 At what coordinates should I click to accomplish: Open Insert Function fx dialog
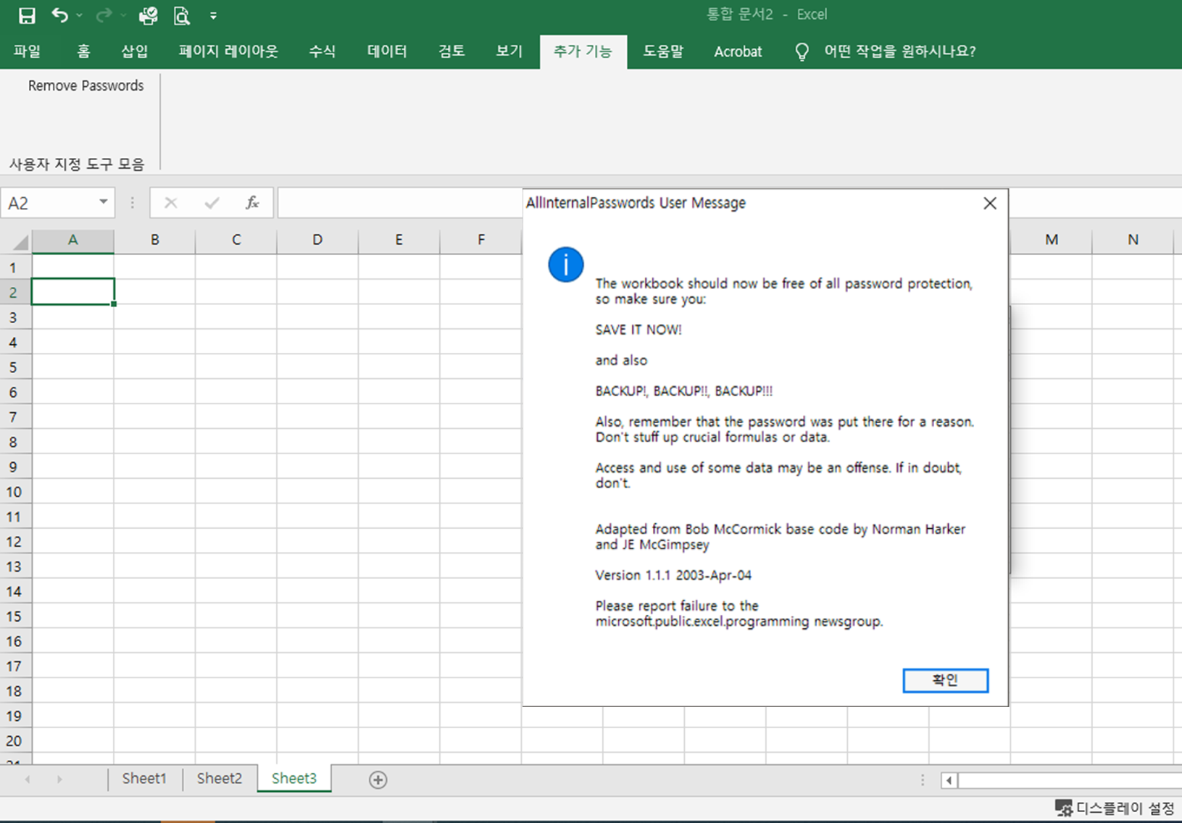click(x=252, y=203)
